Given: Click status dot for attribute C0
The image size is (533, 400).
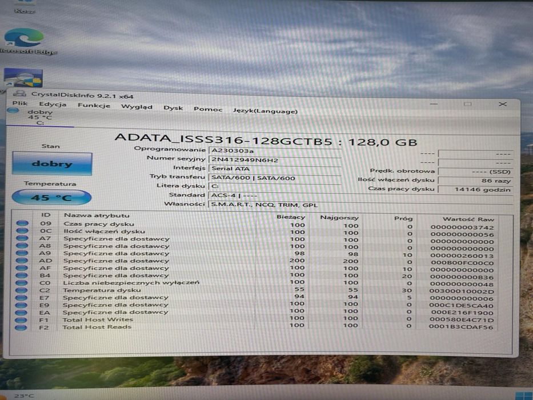Looking at the screenshot, I should click(x=21, y=282).
